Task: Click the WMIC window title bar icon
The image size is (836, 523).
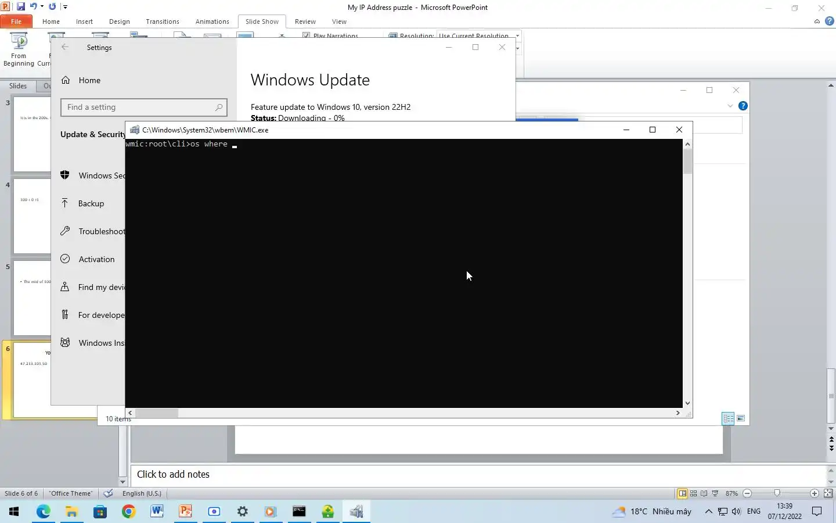Action: click(x=135, y=130)
